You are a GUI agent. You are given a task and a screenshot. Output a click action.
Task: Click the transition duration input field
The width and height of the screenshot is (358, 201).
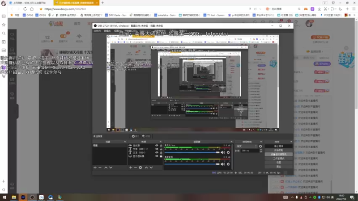pyautogui.click(x=250, y=151)
